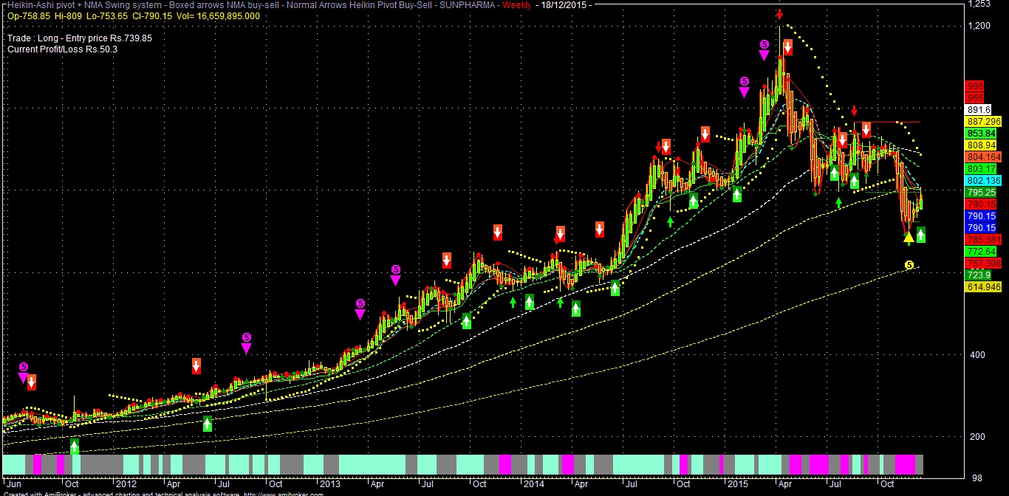The height and width of the screenshot is (496, 1009).
Task: Click the boxed green buy arrow beside the yellow arrow
Action: tap(921, 235)
